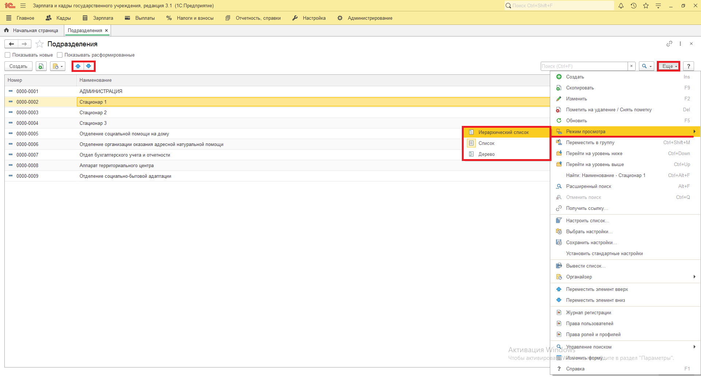Open Журнал регистрации
The width and height of the screenshot is (701, 377).
point(625,313)
